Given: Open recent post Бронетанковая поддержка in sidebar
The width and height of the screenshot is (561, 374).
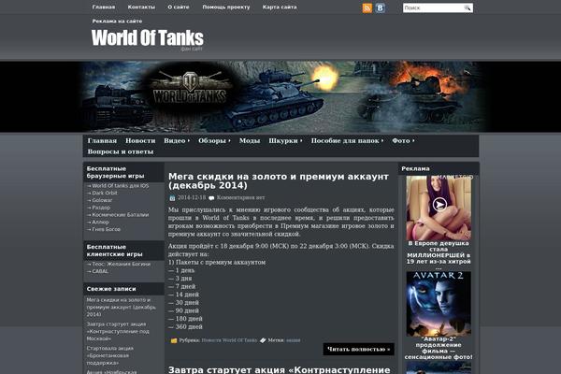Looking at the screenshot, I should click(x=109, y=355).
